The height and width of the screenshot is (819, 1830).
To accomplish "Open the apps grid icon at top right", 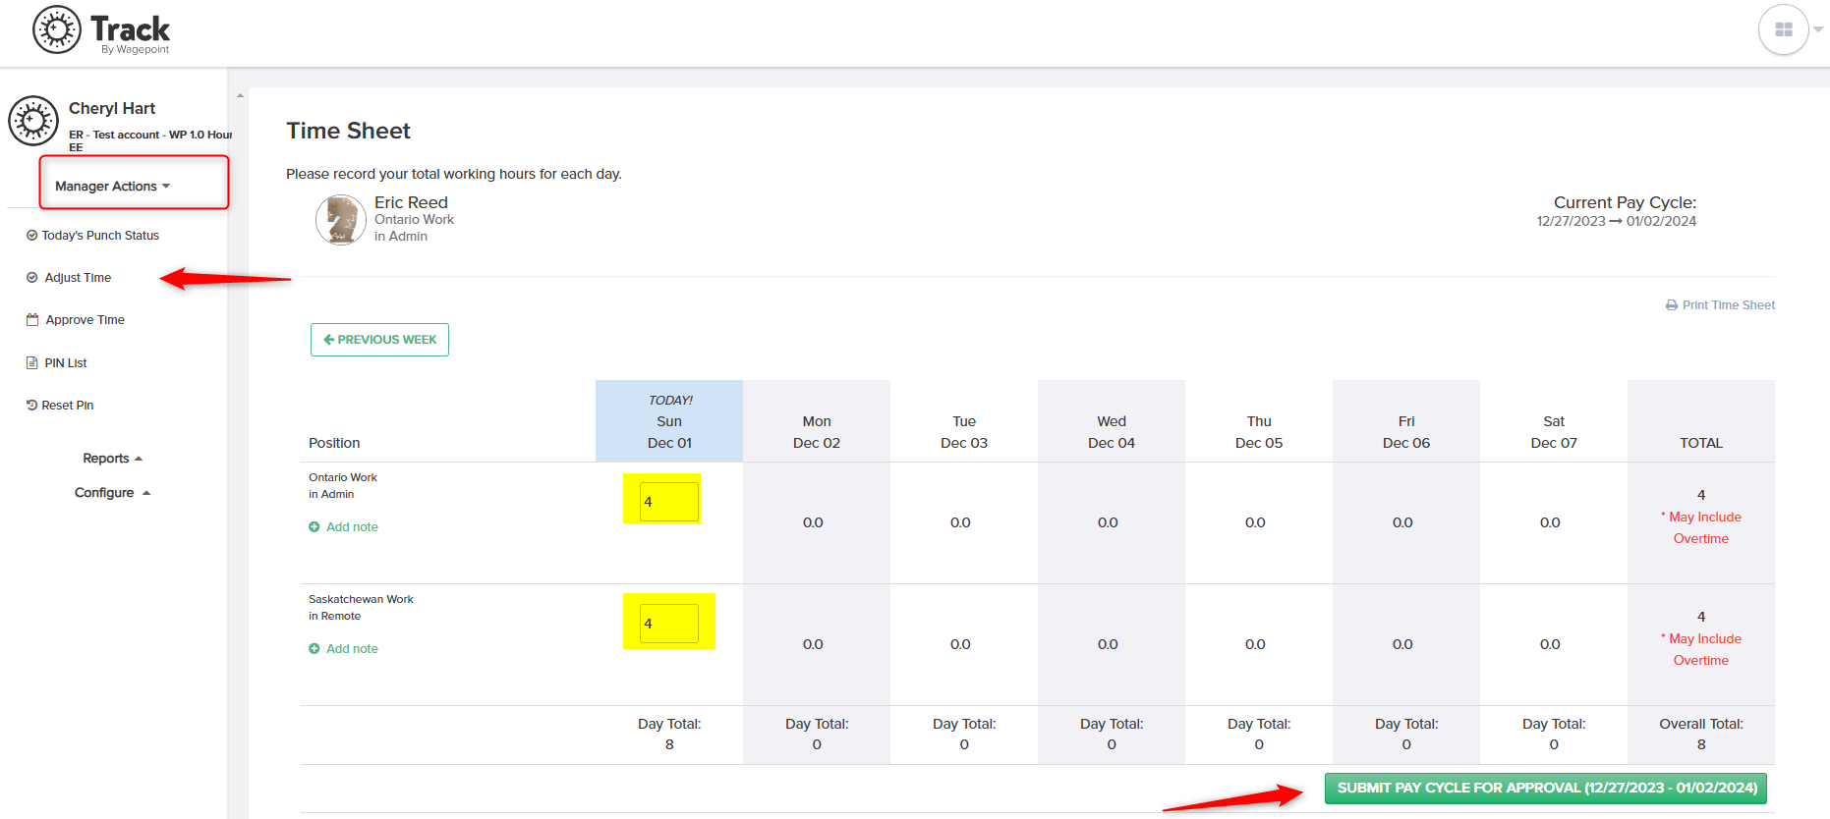I will [1783, 30].
